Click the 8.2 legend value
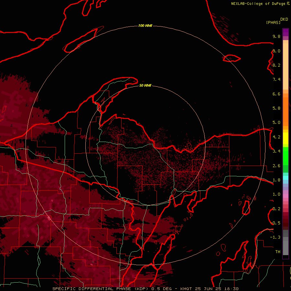 click(x=276, y=65)
